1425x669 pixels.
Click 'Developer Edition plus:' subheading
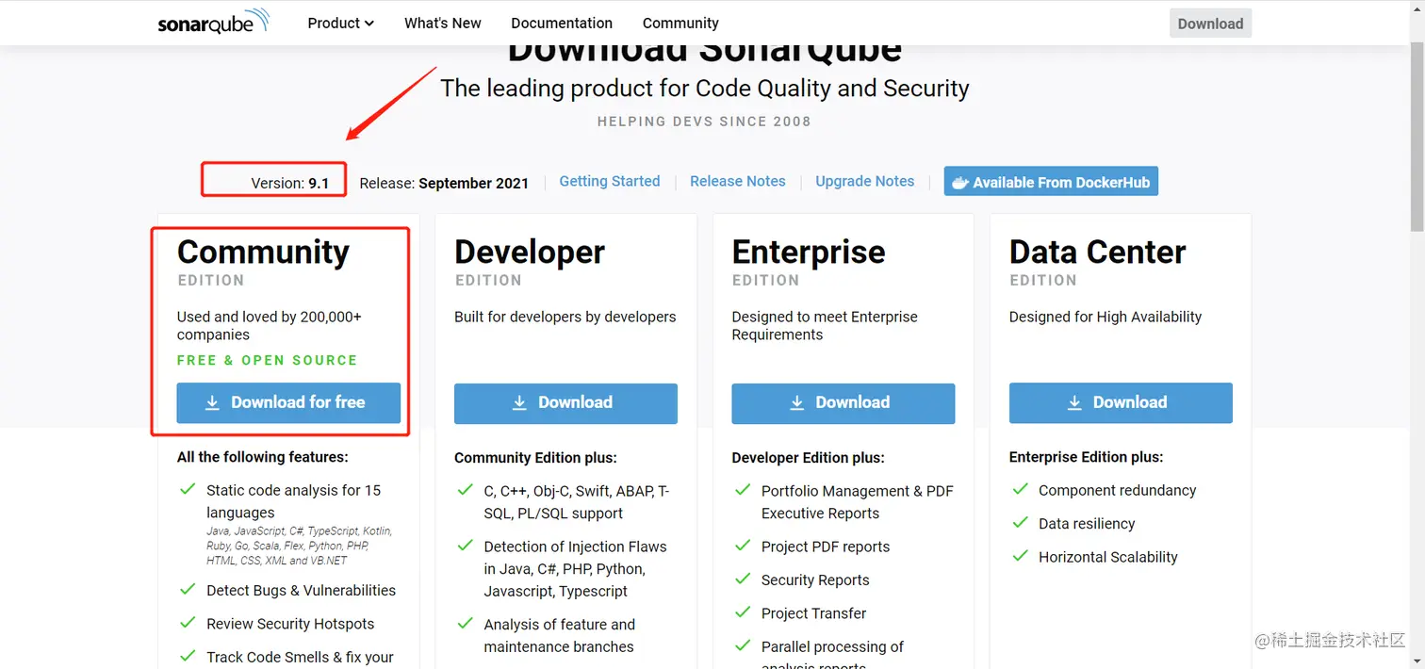point(809,458)
